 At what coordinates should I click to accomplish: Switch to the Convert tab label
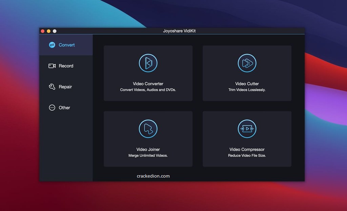pyautogui.click(x=67, y=45)
